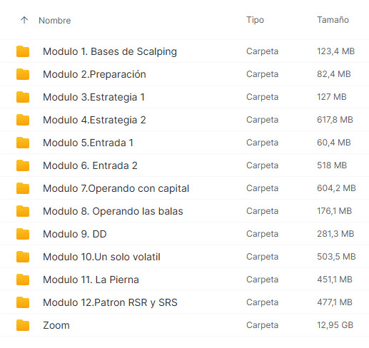Viewport: 369px width, 348px height.
Task: Select the Modulo 2.Preparación folder icon
Action: (23, 74)
